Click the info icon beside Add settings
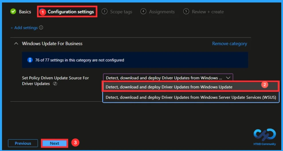The height and width of the screenshot is (151, 283). click(x=41, y=27)
